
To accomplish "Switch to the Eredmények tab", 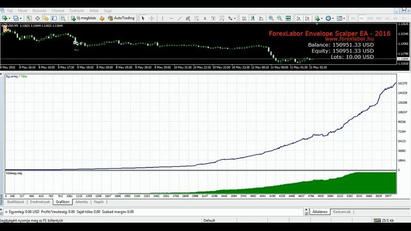I will pos(40,202).
